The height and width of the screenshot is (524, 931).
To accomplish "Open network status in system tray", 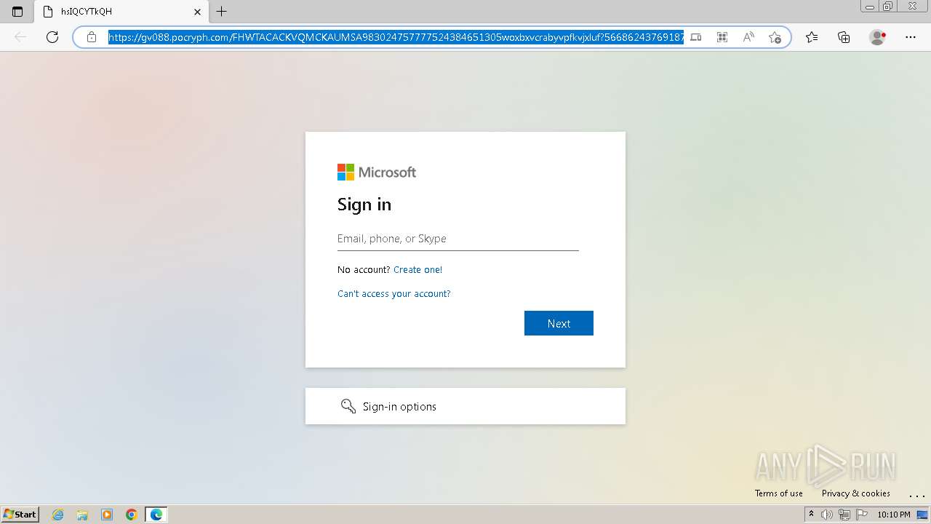I will [844, 515].
